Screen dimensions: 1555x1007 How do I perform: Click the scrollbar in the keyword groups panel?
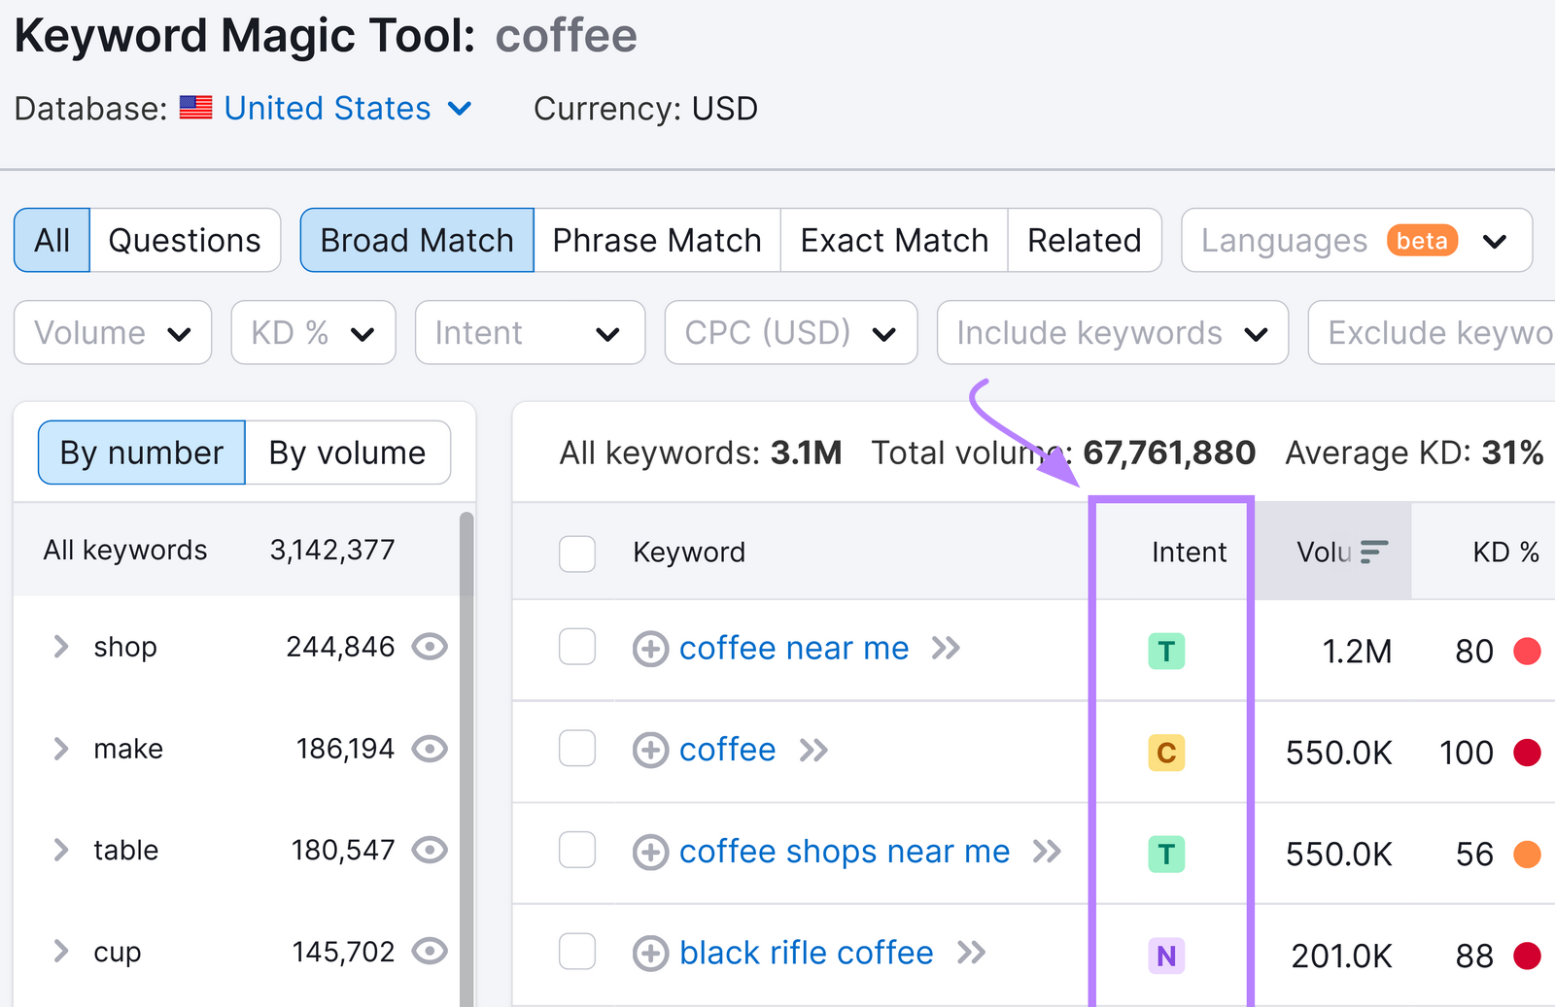[x=466, y=680]
